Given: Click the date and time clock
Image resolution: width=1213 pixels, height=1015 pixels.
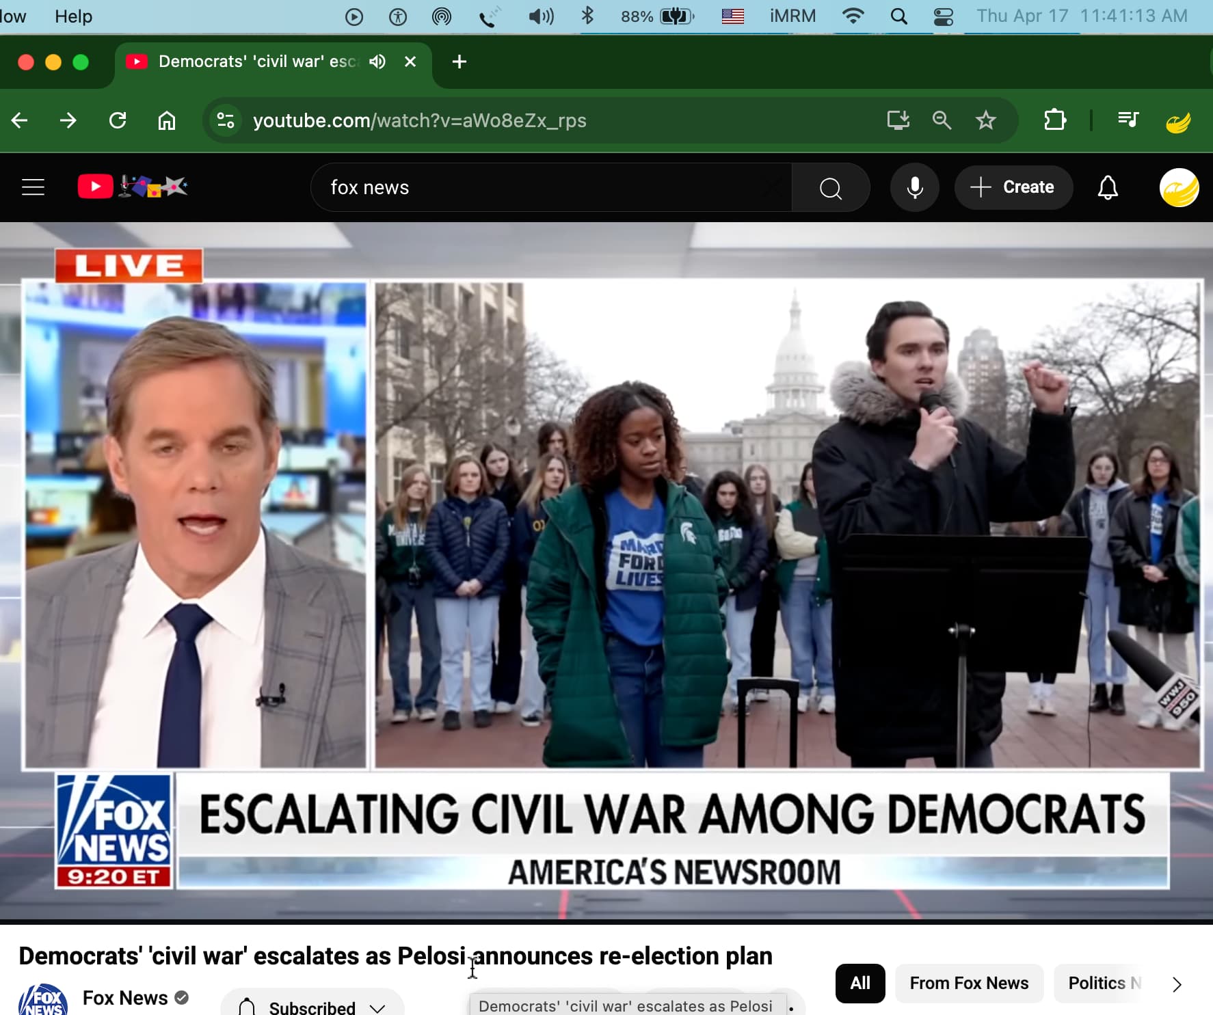Looking at the screenshot, I should click(1082, 16).
